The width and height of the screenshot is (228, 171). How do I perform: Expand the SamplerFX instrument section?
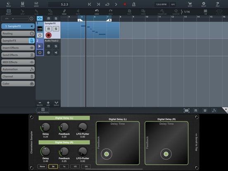18,40
